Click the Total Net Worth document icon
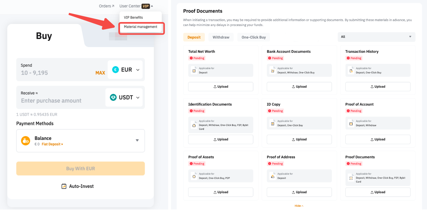427x210 pixels. (194, 71)
